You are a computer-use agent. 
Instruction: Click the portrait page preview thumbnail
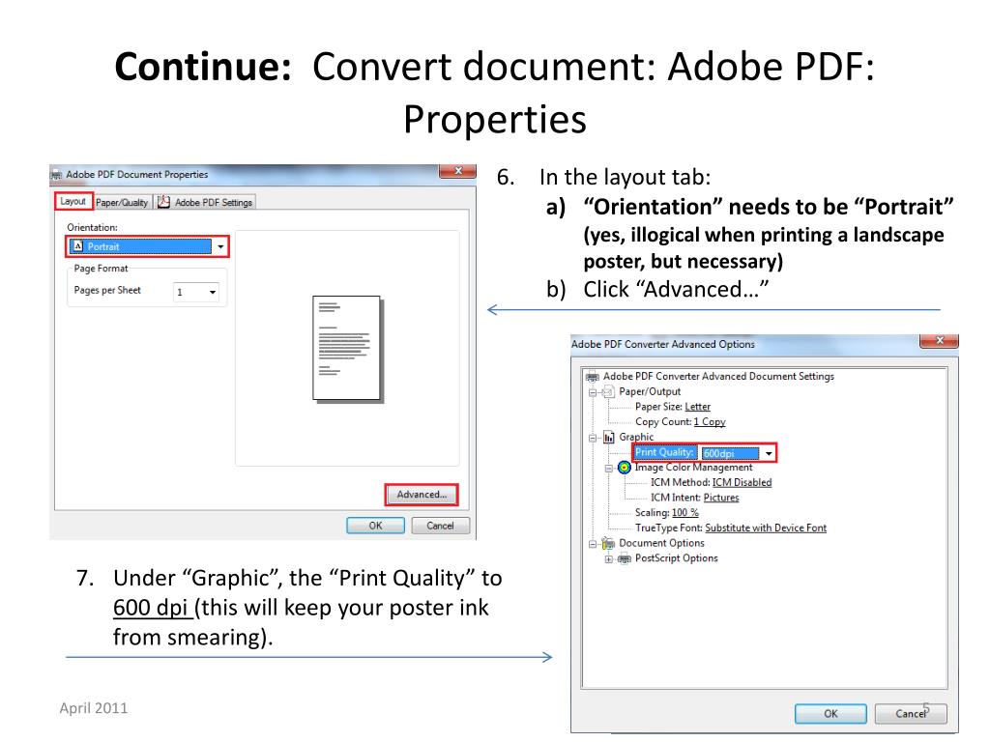pos(347,348)
